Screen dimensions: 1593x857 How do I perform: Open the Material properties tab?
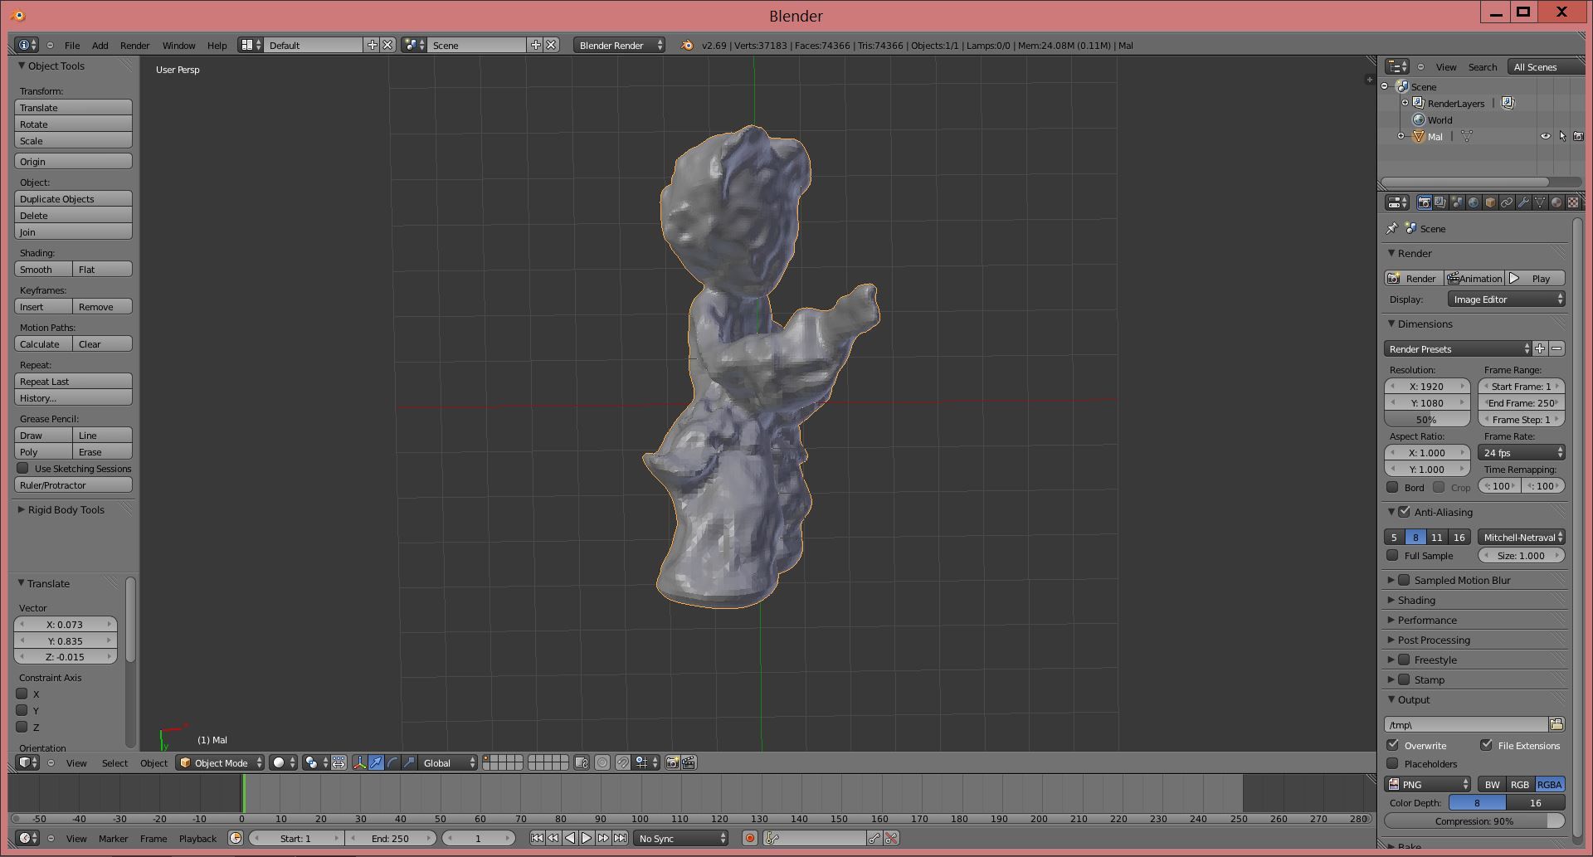click(x=1556, y=202)
